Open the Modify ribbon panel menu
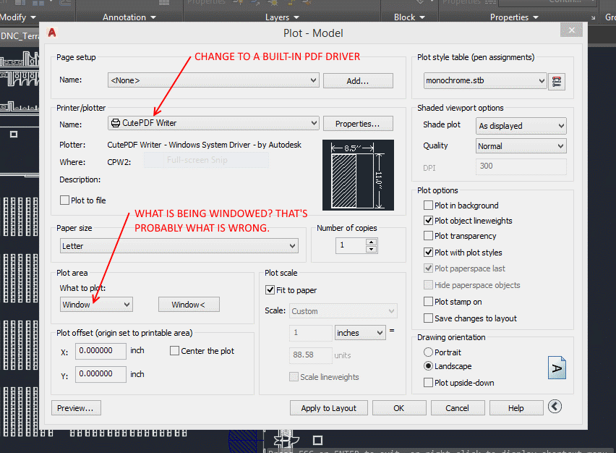Screen dimensions: 616x453 click(x=17, y=17)
